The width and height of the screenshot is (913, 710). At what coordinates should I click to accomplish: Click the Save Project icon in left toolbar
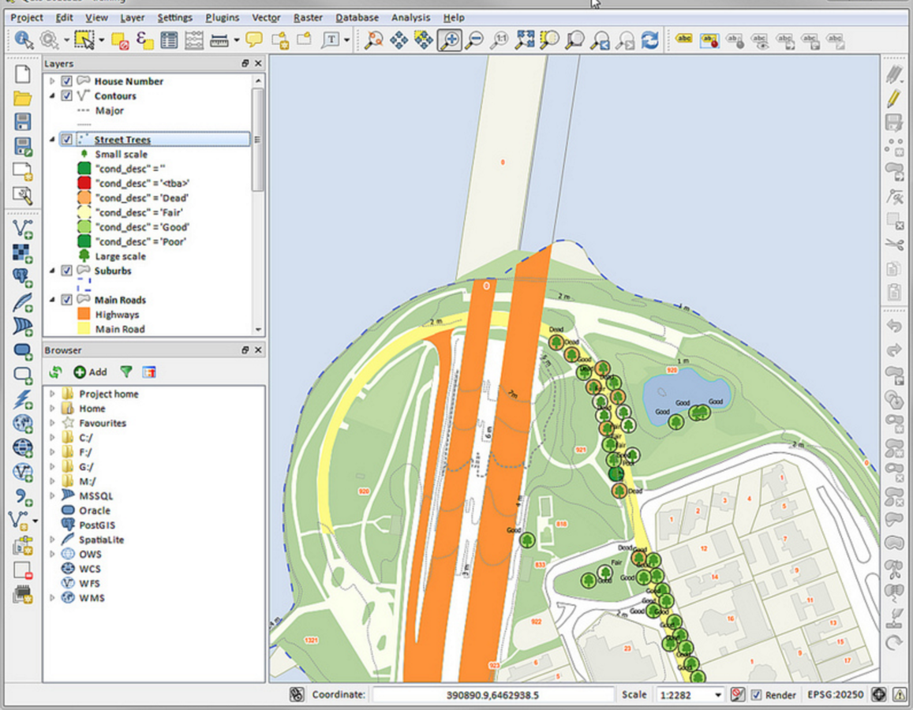click(23, 121)
